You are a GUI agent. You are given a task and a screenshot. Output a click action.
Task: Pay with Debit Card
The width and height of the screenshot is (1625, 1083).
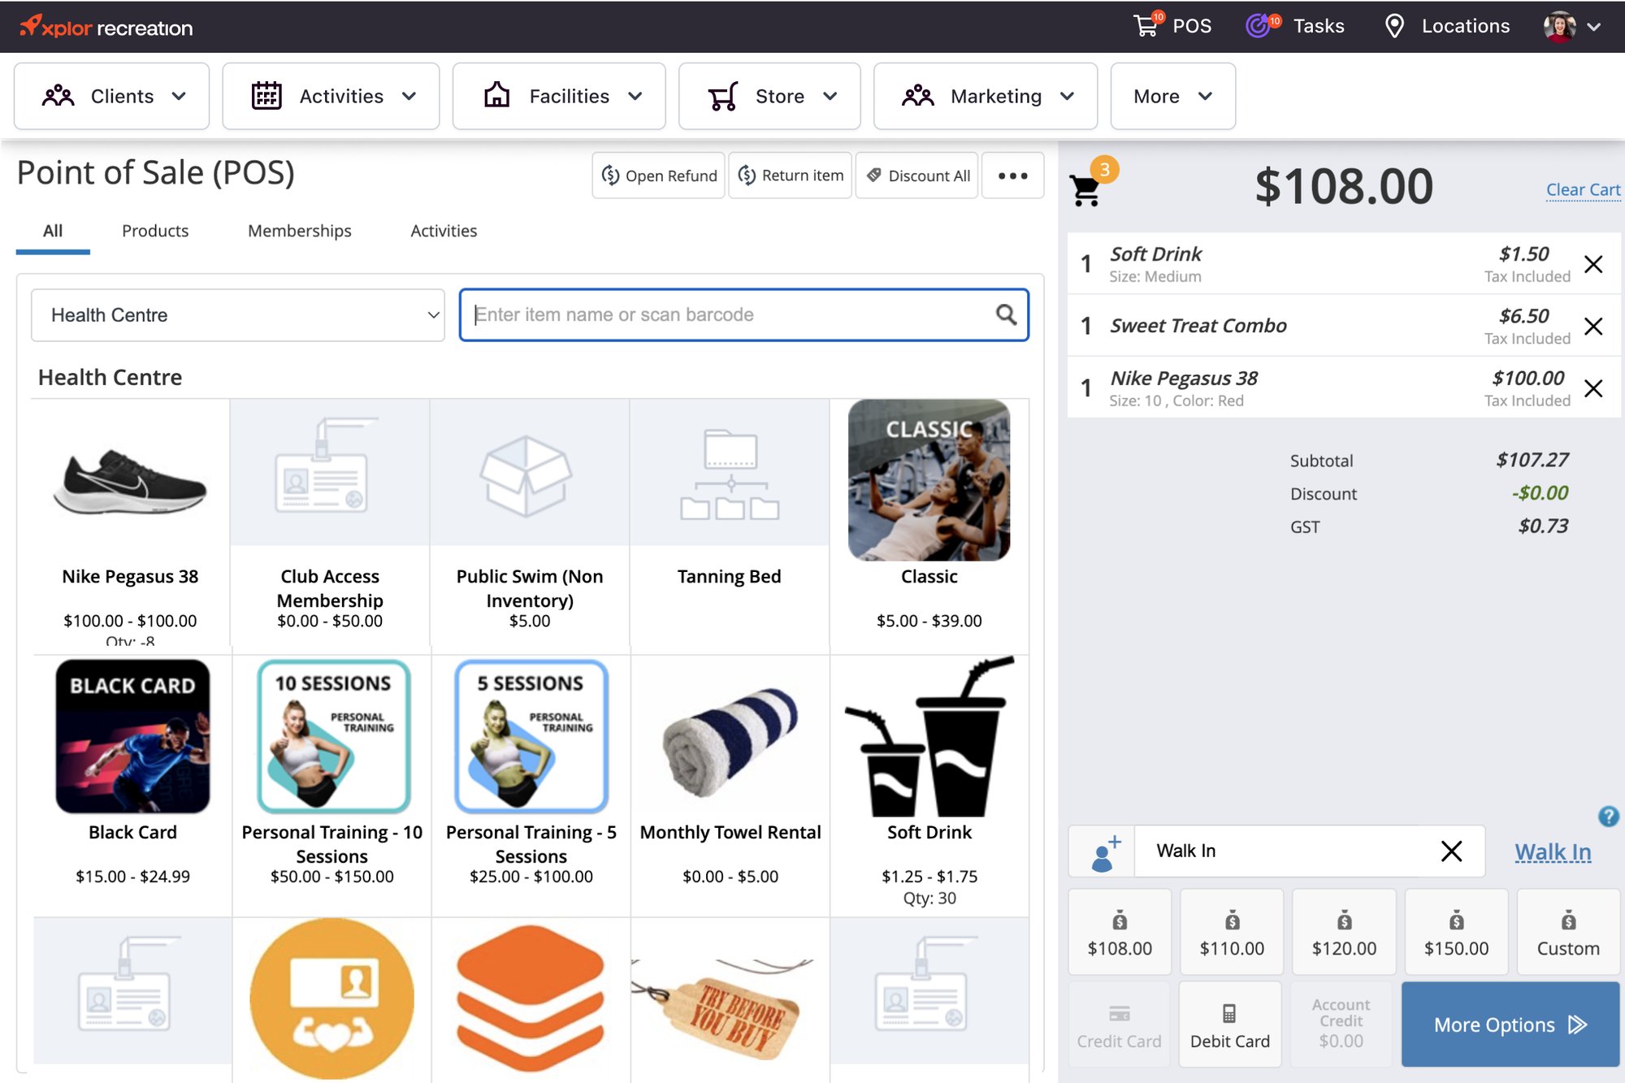(x=1230, y=1025)
